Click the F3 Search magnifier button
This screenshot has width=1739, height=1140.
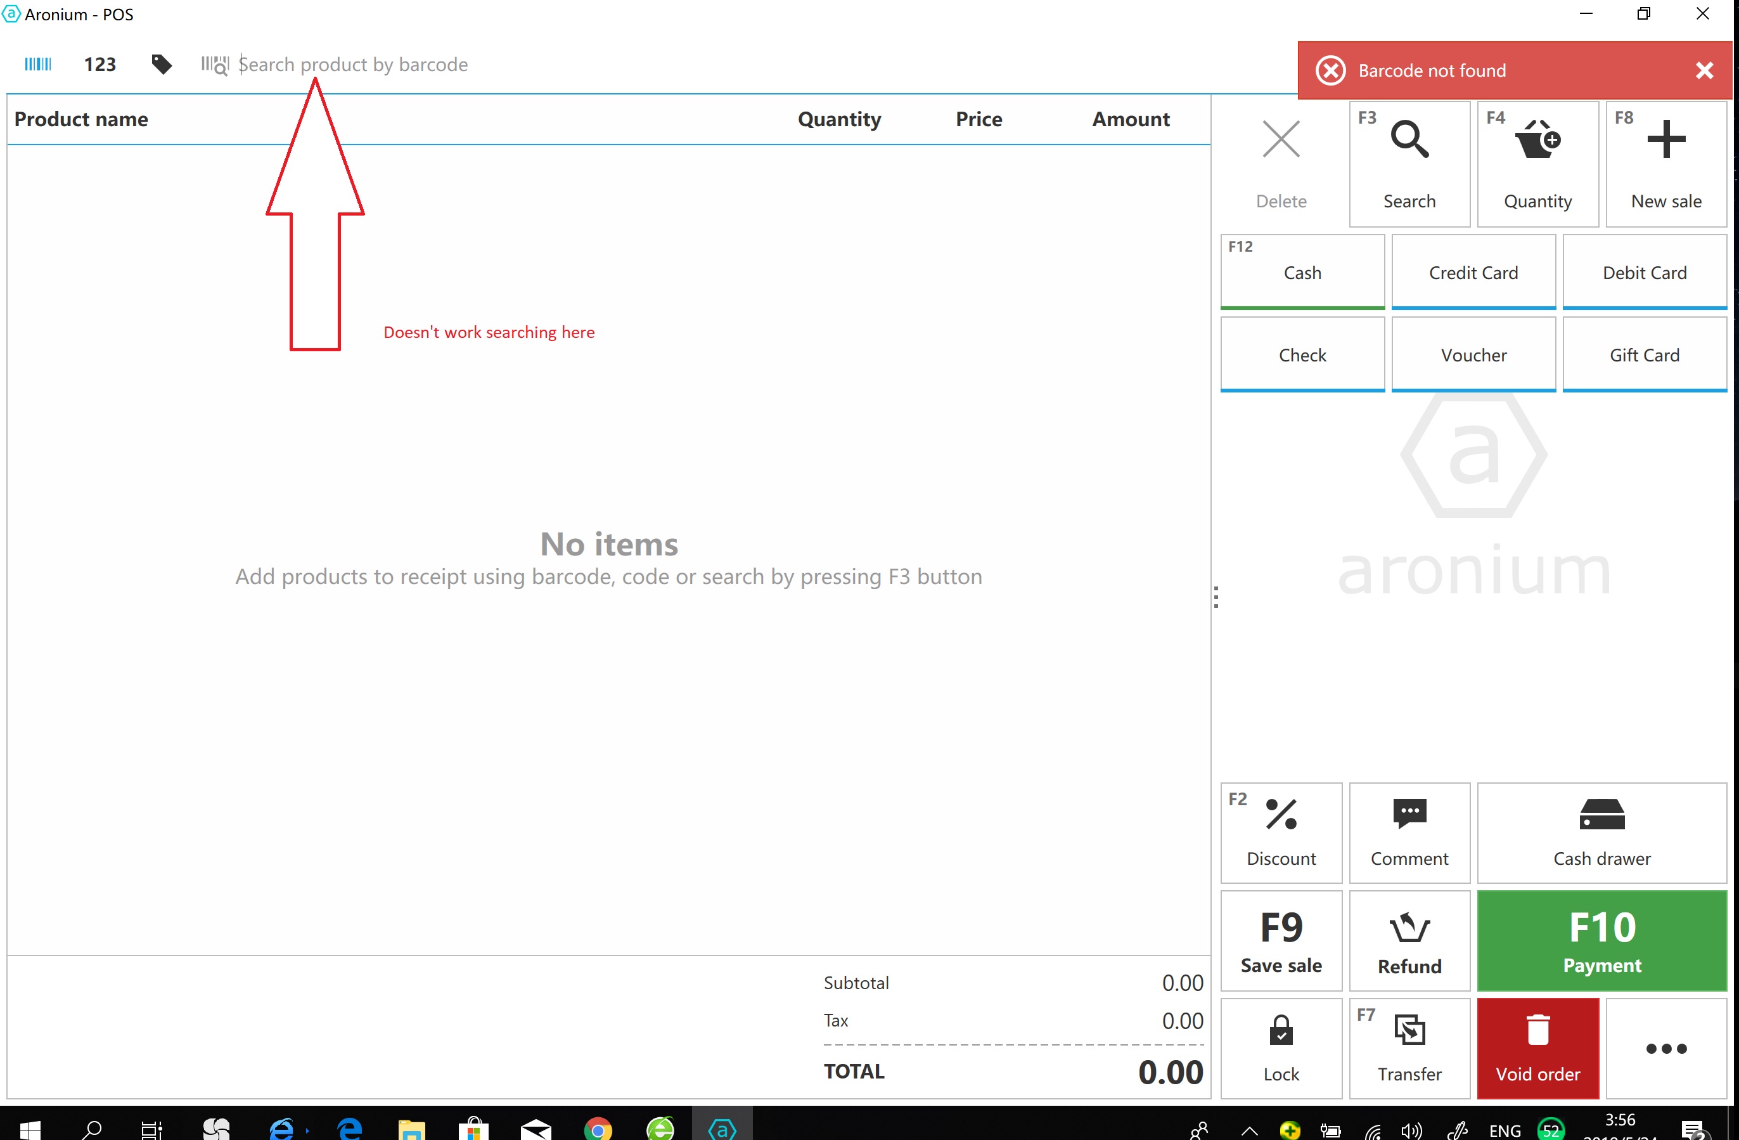coord(1409,164)
